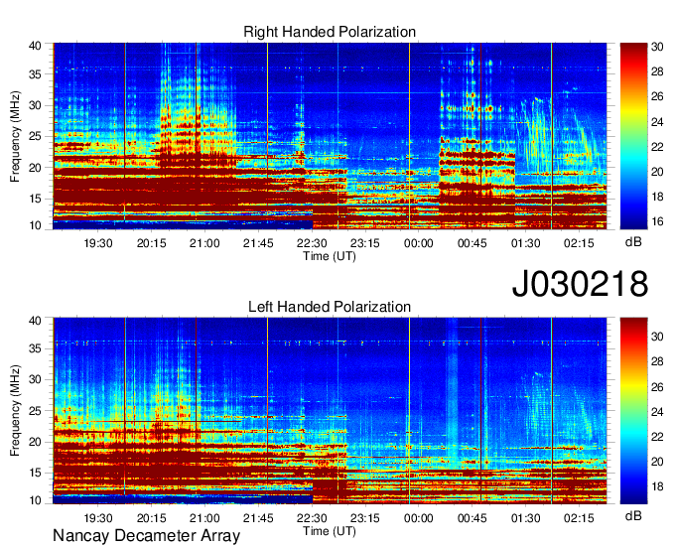Image resolution: width=675 pixels, height=548 pixels.
Task: Click the 40 MHz tick on Right Handed plot
Action: (35, 46)
